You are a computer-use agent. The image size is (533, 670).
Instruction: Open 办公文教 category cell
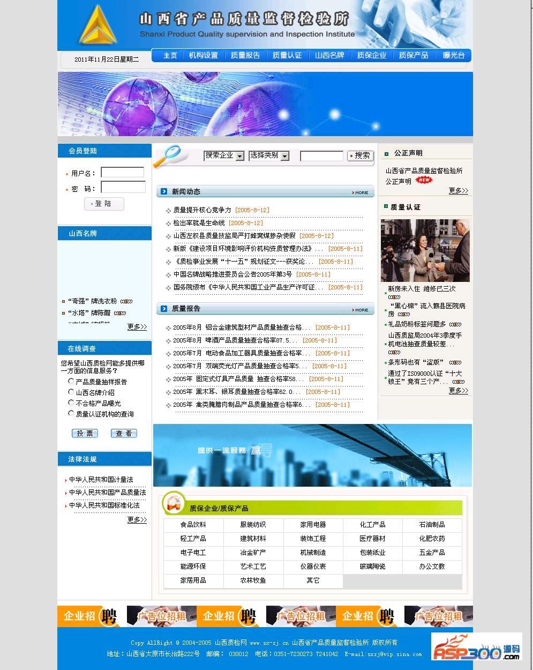pyautogui.click(x=432, y=567)
